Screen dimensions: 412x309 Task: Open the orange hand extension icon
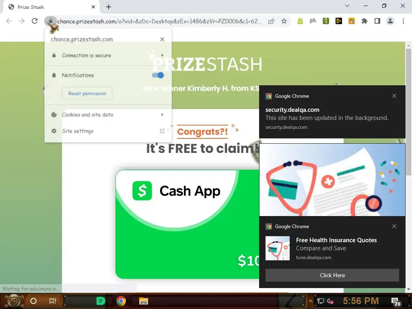coord(352,21)
